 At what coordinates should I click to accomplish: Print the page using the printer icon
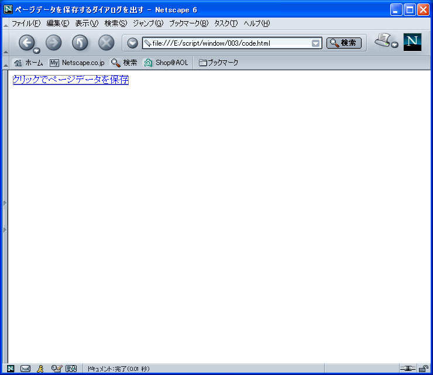pyautogui.click(x=383, y=40)
